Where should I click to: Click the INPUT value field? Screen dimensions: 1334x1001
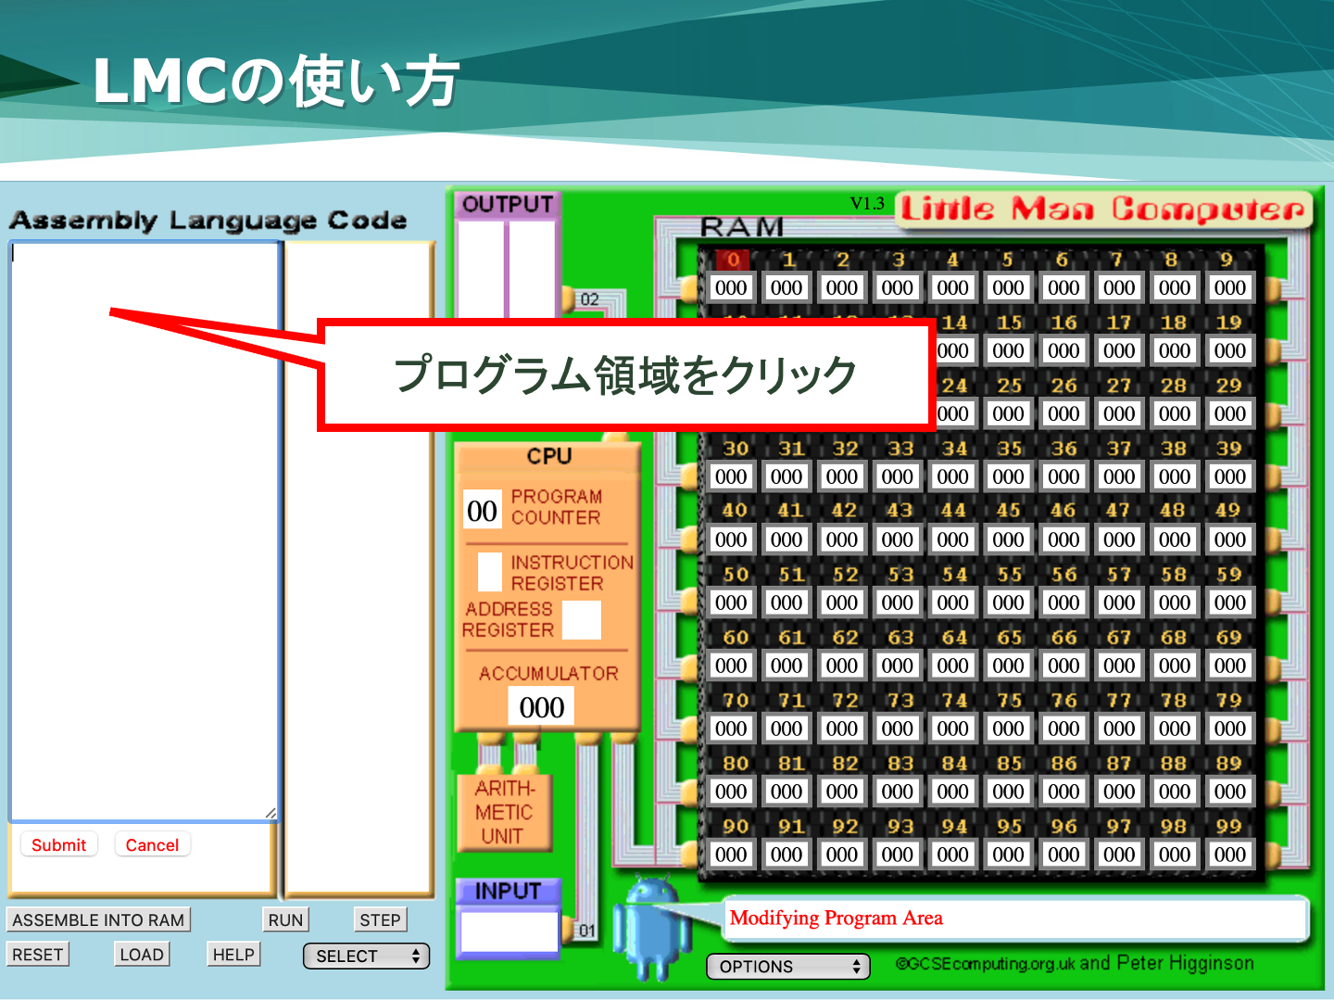click(x=509, y=931)
